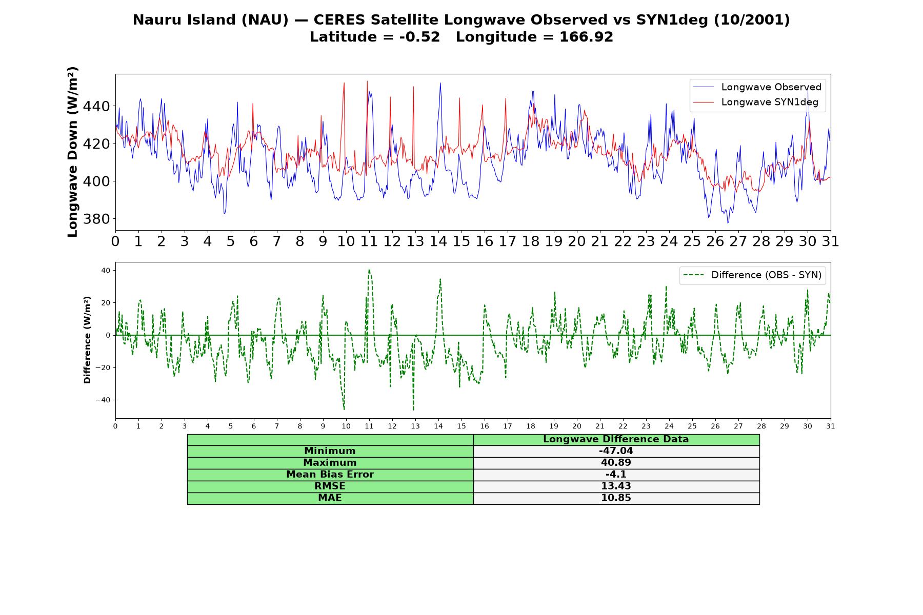This screenshot has height=615, width=923.
Task: Click the blue Longwave Observed legend line
Action: (704, 87)
